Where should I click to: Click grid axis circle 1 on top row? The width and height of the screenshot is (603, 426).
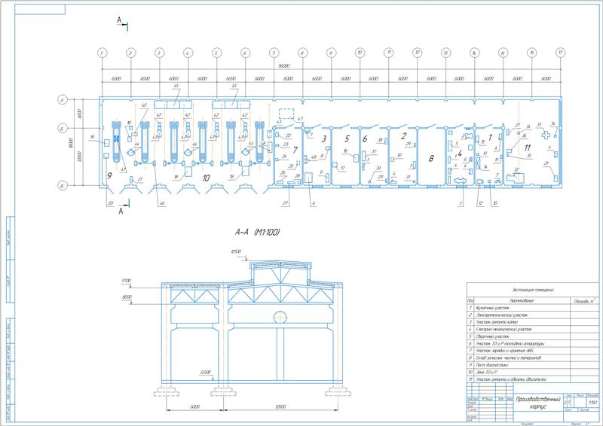point(102,53)
